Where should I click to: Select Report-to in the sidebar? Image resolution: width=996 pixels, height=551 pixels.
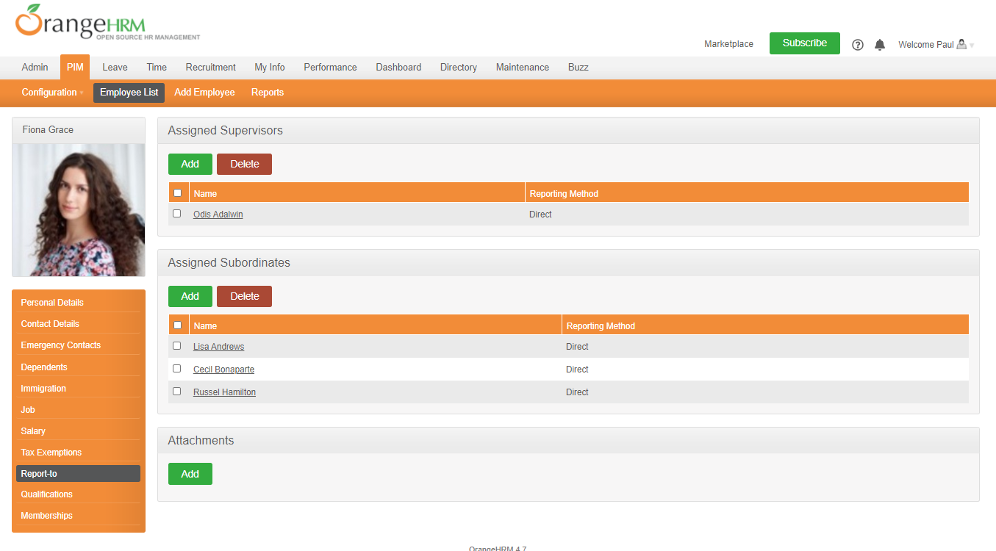coord(78,474)
